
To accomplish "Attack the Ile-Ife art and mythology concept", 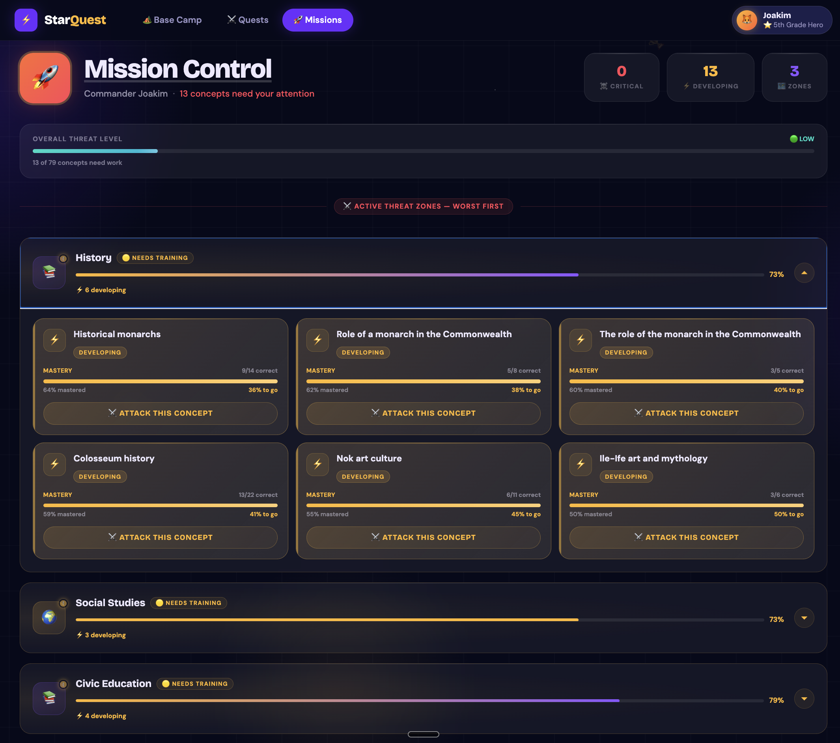I will tap(686, 537).
